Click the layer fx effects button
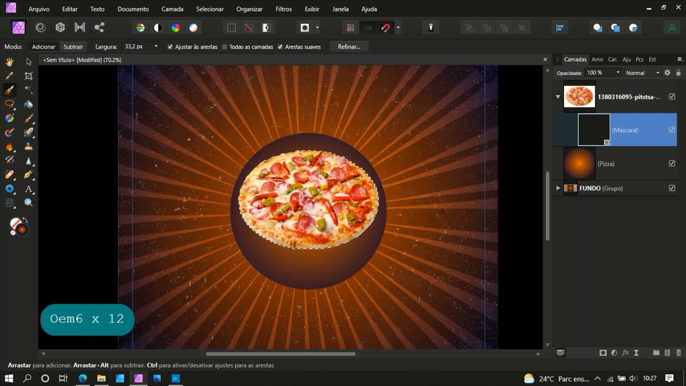 pyautogui.click(x=625, y=353)
